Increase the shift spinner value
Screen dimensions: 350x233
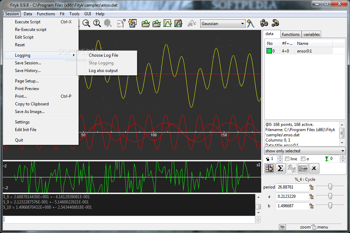(x=343, y=157)
